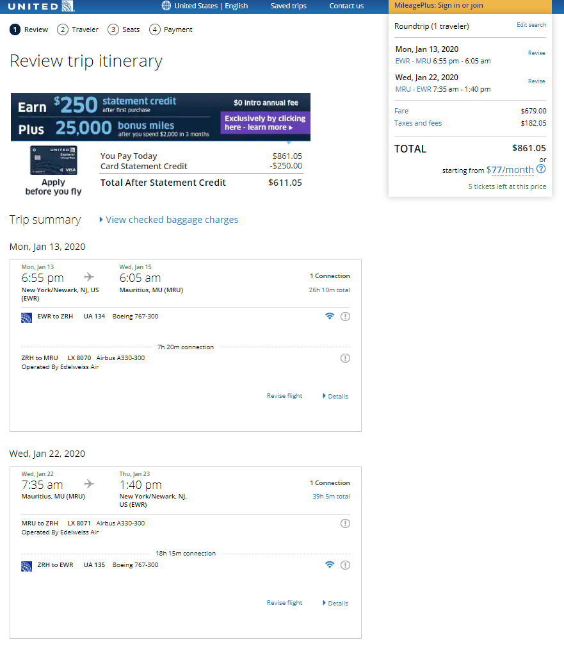Screen dimensions: 564x651
Task: Click EWR - MRU route link in sidebar
Action: pos(413,61)
